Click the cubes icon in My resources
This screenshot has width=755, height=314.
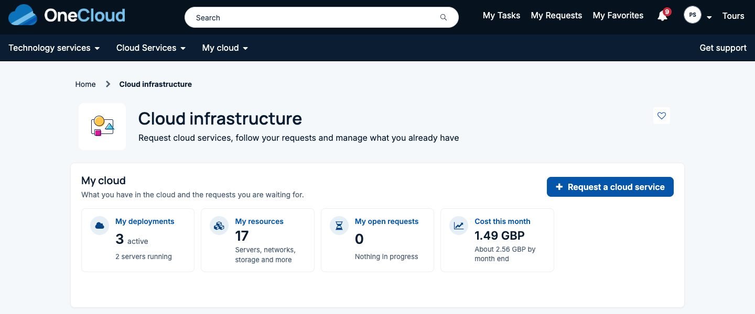(x=220, y=226)
